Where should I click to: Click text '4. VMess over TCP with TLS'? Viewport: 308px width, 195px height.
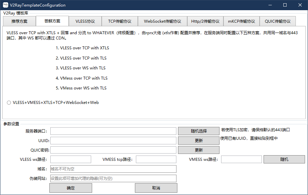point(82,78)
